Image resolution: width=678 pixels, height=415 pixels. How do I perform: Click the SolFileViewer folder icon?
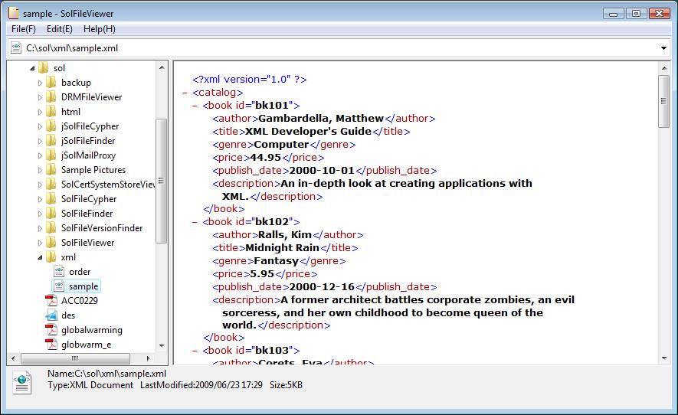pyautogui.click(x=51, y=242)
